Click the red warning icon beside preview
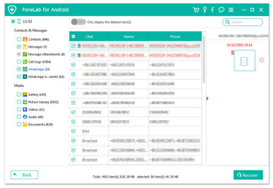Image resolution: width=273 pixels, height=188 pixels. click(x=262, y=60)
